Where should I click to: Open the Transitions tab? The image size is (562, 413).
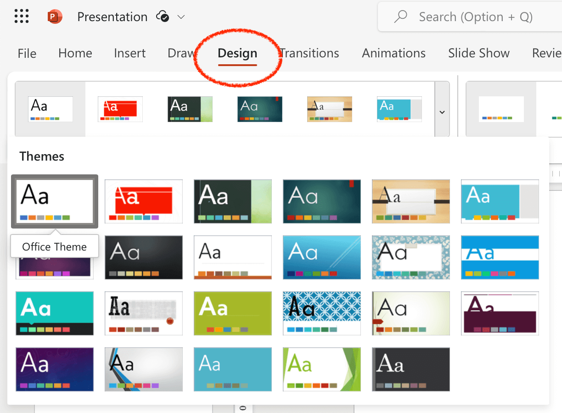pos(309,53)
